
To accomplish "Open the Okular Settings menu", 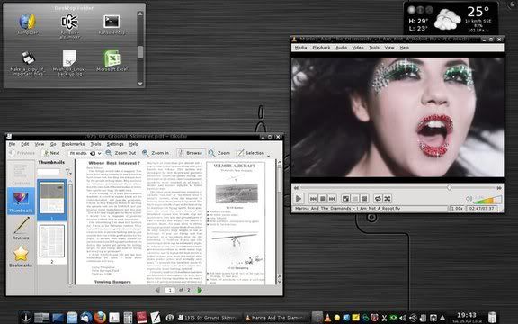I will point(115,145).
